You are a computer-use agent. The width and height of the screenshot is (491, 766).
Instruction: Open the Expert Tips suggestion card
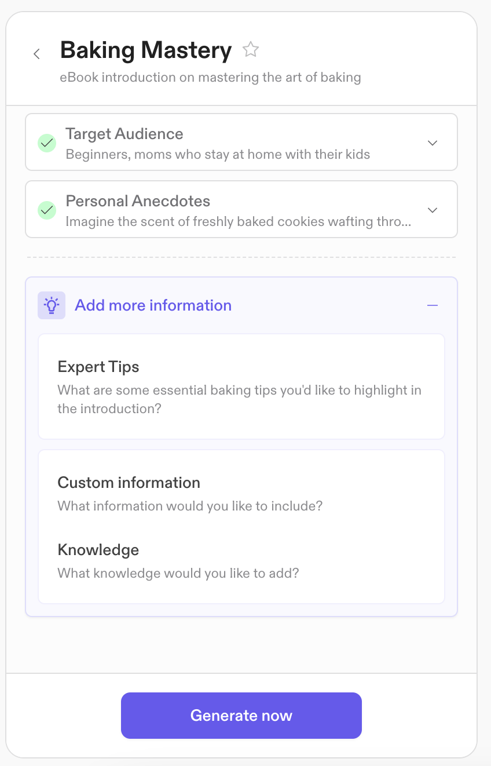click(241, 386)
